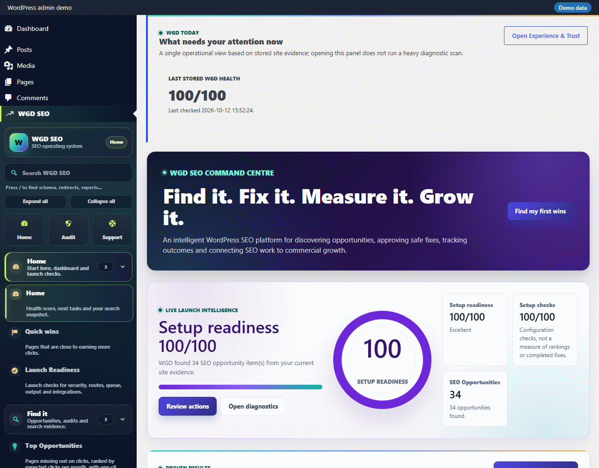Click the Media icon in sidebar
The width and height of the screenshot is (599, 468).
pyautogui.click(x=8, y=66)
